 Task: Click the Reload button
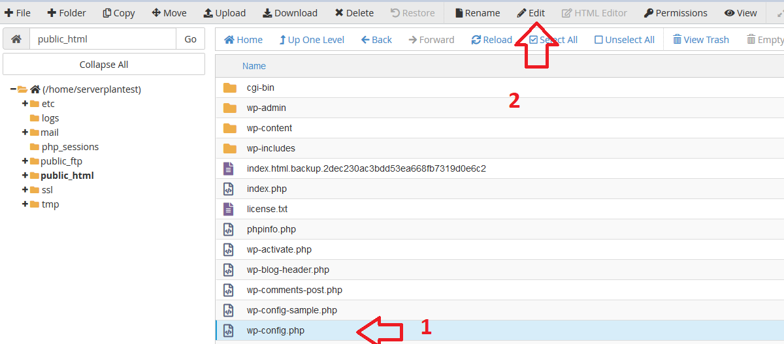click(x=491, y=40)
